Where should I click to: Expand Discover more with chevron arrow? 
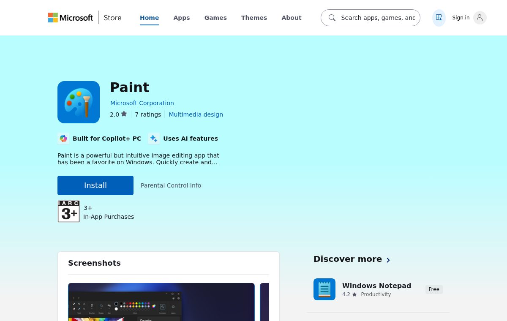pyautogui.click(x=388, y=260)
